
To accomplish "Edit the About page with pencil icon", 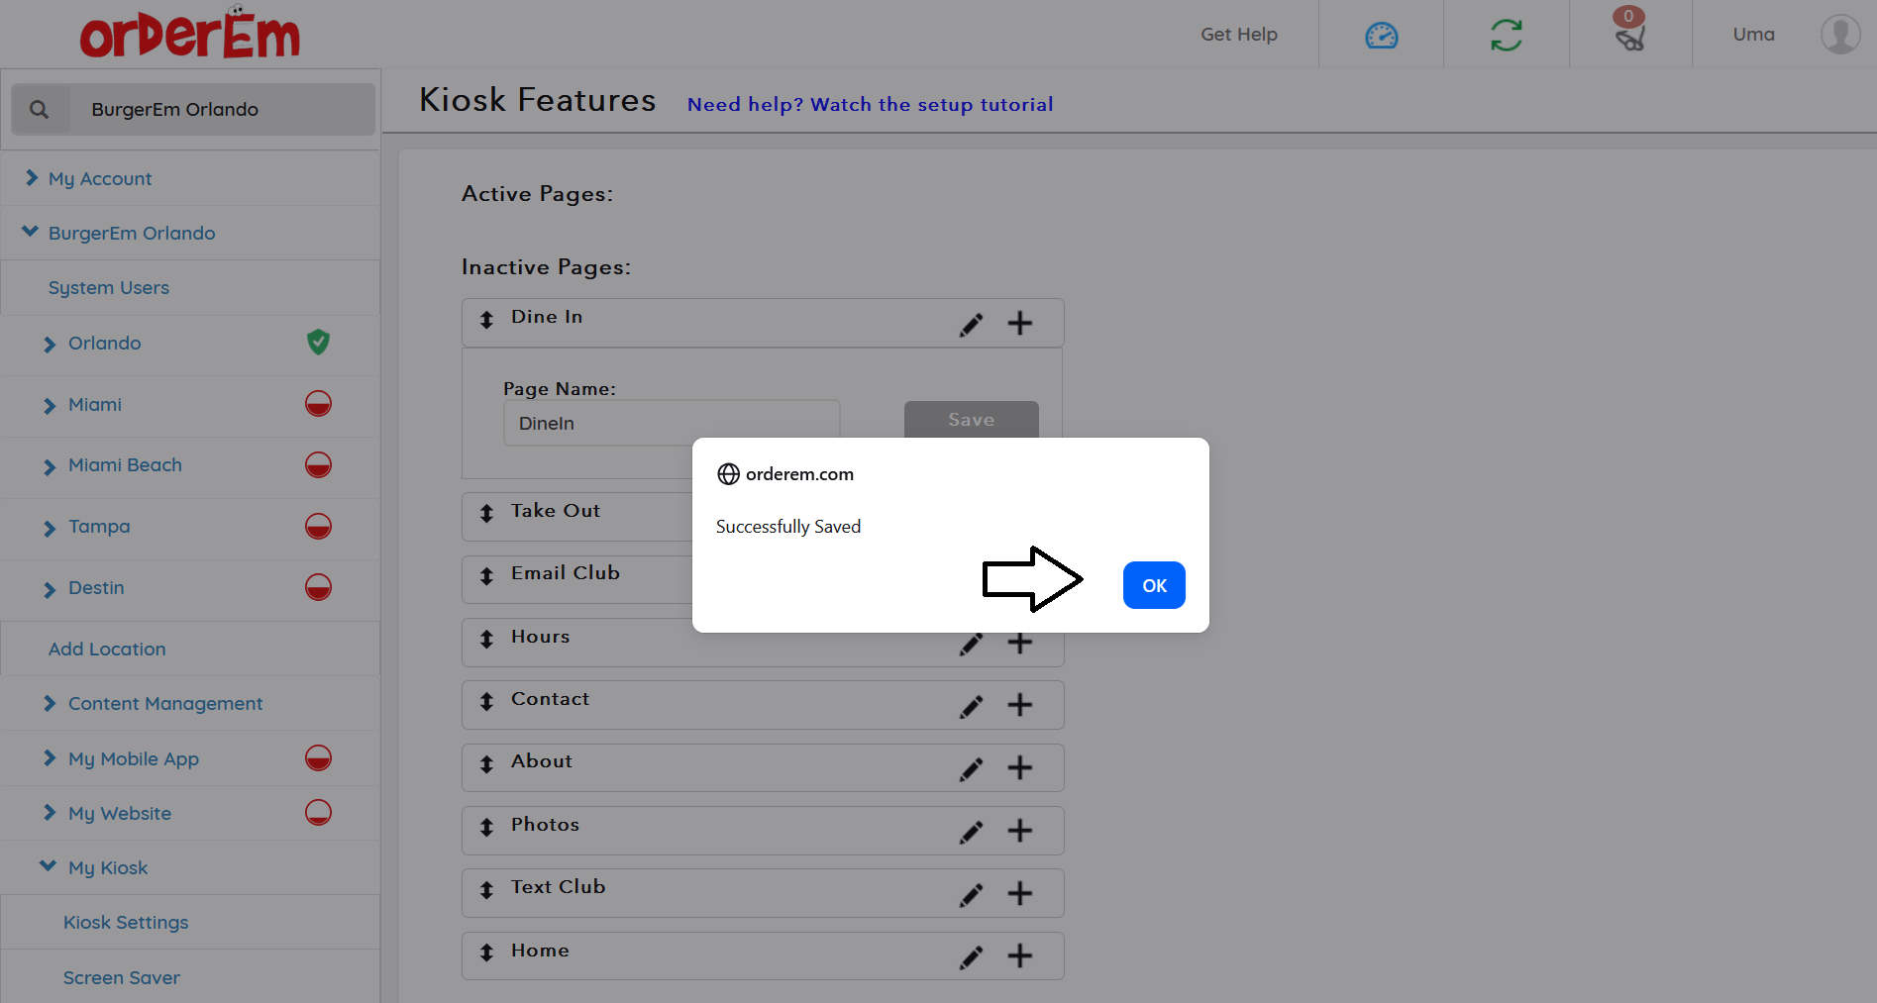I will (x=971, y=768).
